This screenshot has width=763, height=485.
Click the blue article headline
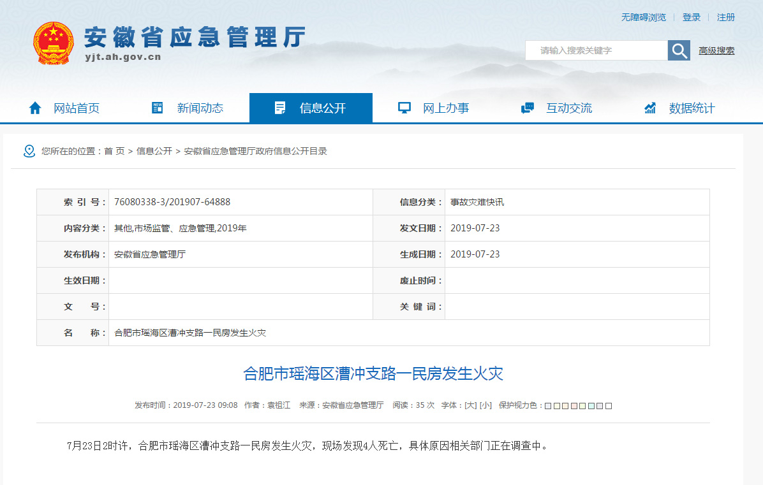pos(373,373)
